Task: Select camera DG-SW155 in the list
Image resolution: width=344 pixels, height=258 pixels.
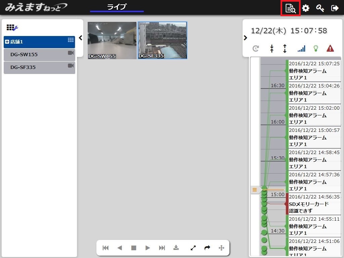Action: [x=39, y=54]
